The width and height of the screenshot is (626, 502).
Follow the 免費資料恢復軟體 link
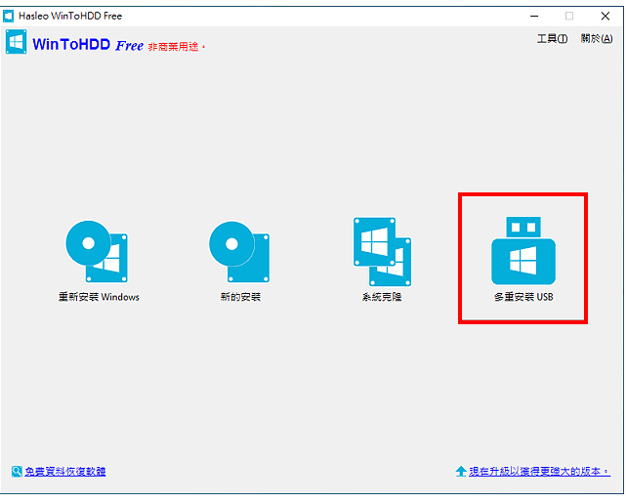(65, 472)
